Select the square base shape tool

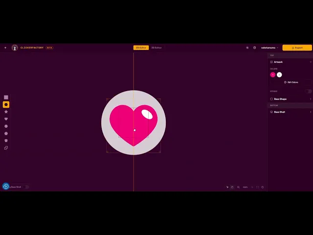click(6, 97)
